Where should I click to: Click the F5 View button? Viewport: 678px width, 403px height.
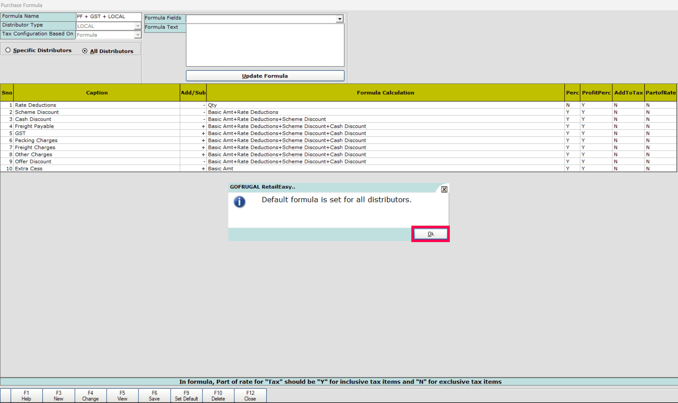click(122, 396)
